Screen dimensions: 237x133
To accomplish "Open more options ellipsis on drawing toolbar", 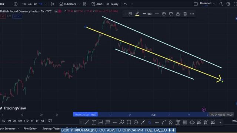I will (192, 14).
